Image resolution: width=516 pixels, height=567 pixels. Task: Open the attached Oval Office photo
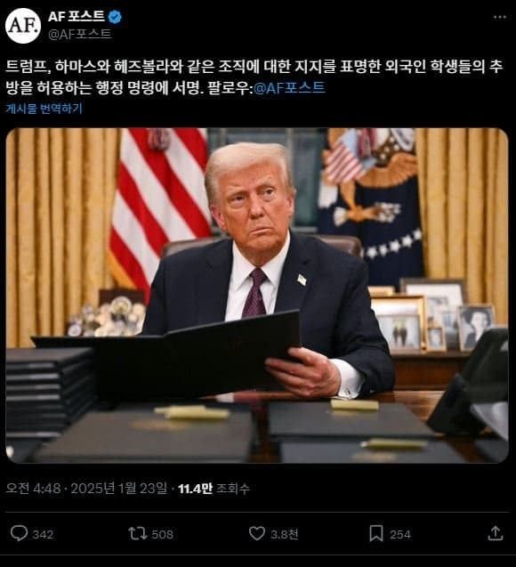(x=257, y=296)
